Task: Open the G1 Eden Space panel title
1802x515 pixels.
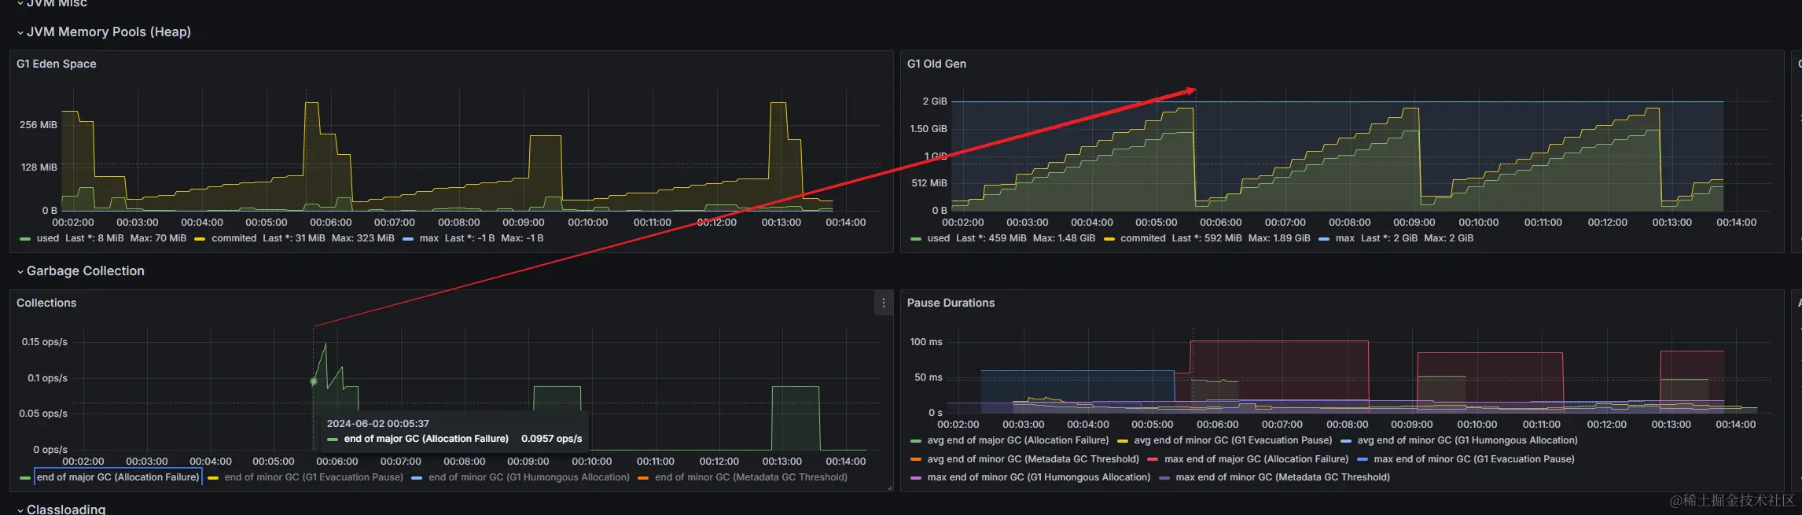Action: [x=57, y=64]
